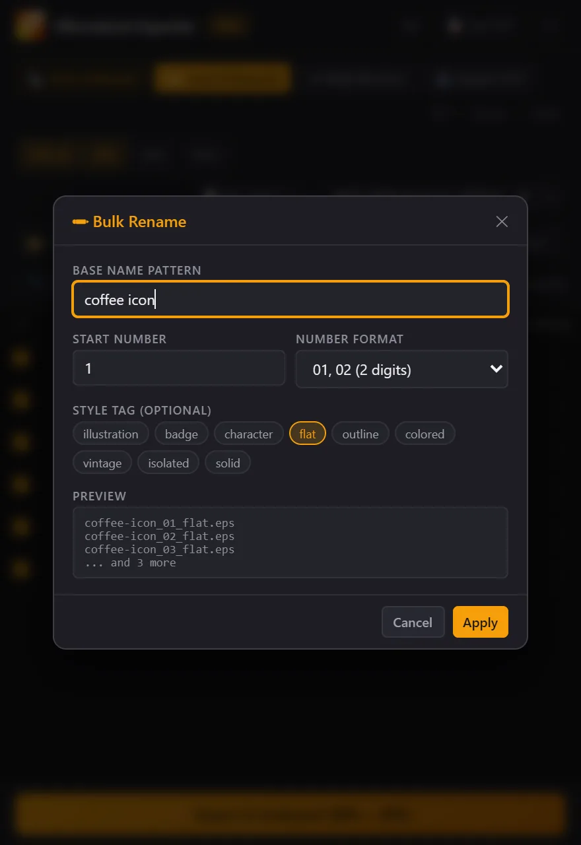Select the colored style tag
Image resolution: width=581 pixels, height=845 pixels.
[x=425, y=434]
